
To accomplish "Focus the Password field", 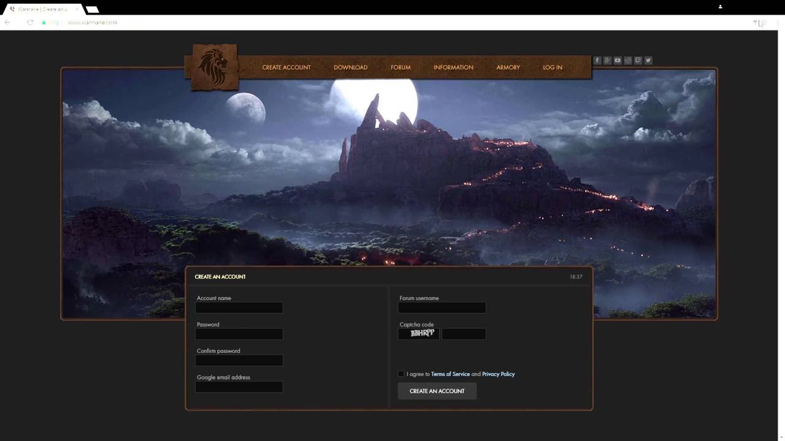I will pyautogui.click(x=239, y=334).
